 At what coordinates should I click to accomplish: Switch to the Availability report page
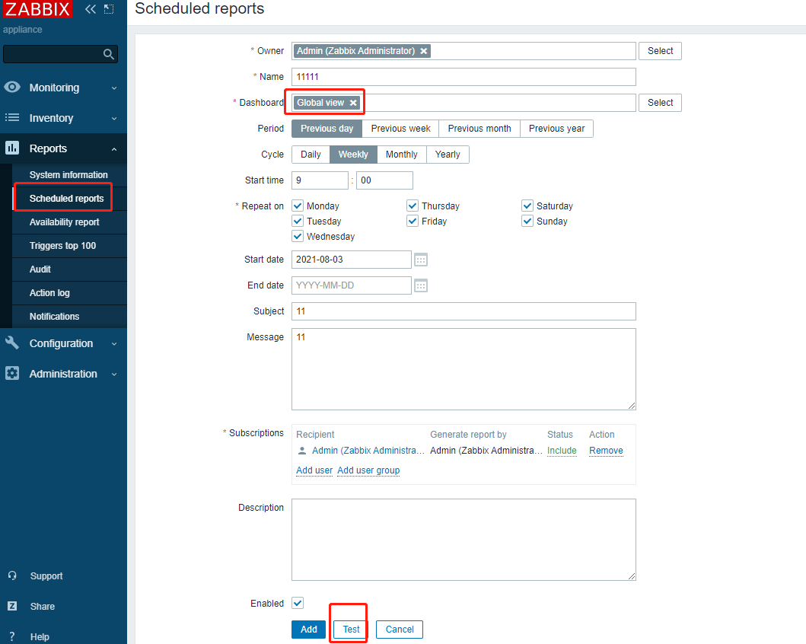64,222
